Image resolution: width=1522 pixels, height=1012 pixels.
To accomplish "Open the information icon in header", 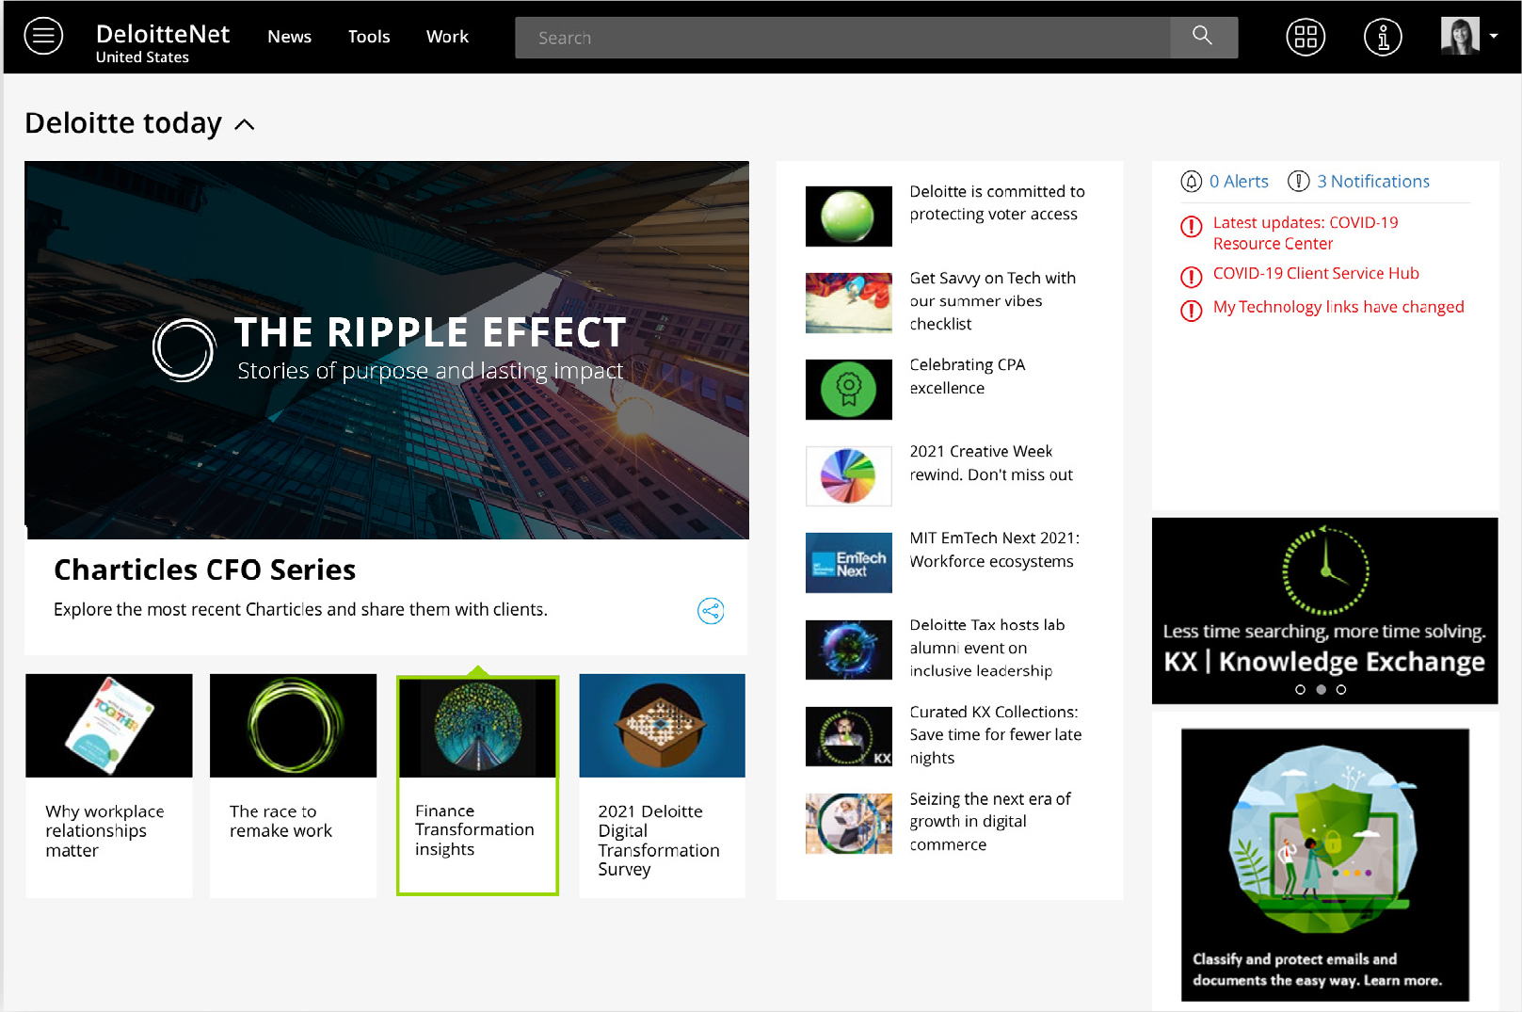I will click(1383, 37).
